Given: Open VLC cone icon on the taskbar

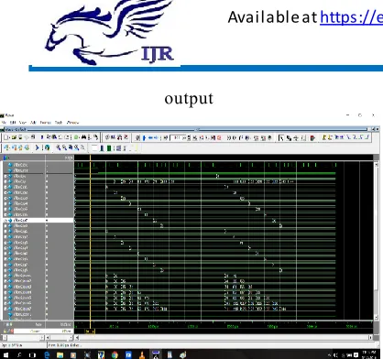Looking at the screenshot, I should [142, 354].
